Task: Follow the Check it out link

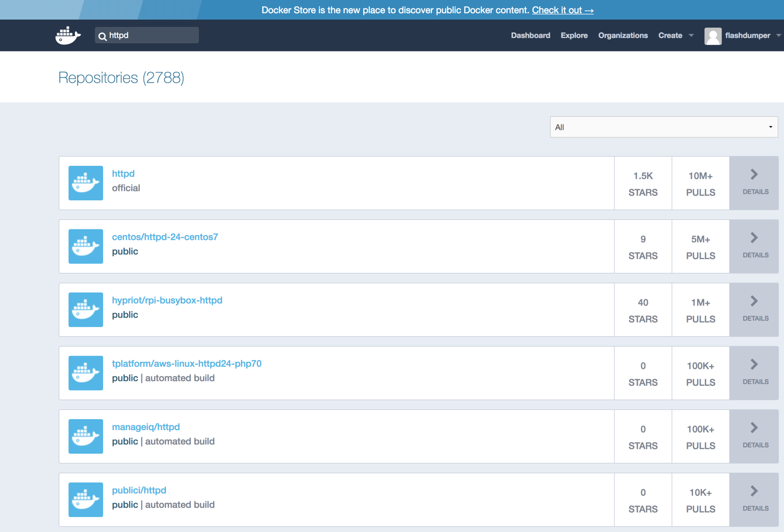Action: click(x=562, y=10)
